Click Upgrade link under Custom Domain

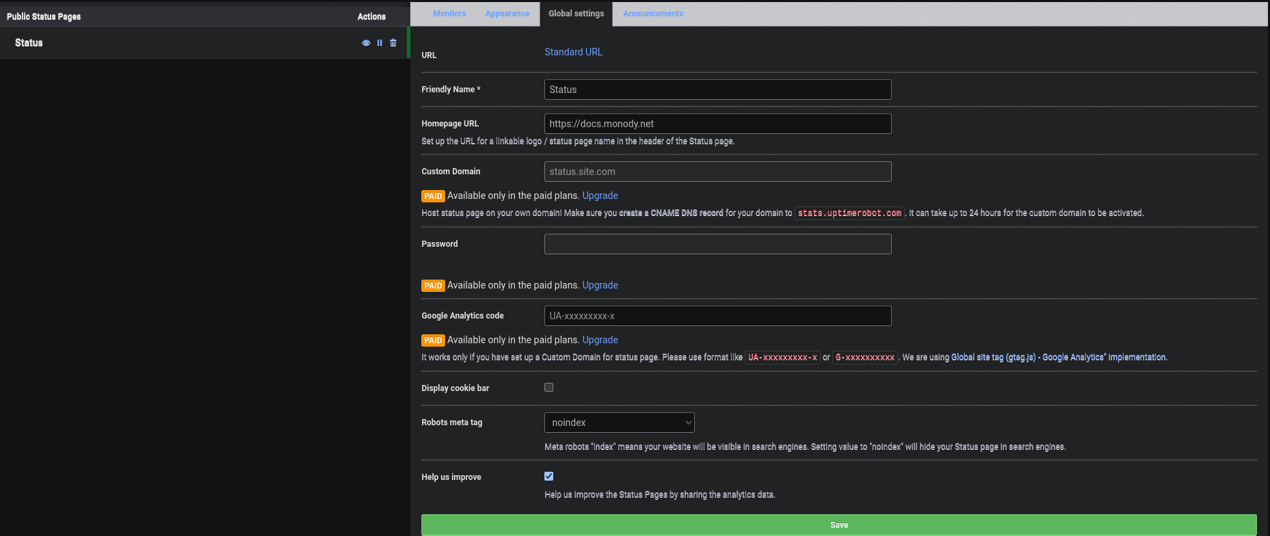tap(600, 196)
